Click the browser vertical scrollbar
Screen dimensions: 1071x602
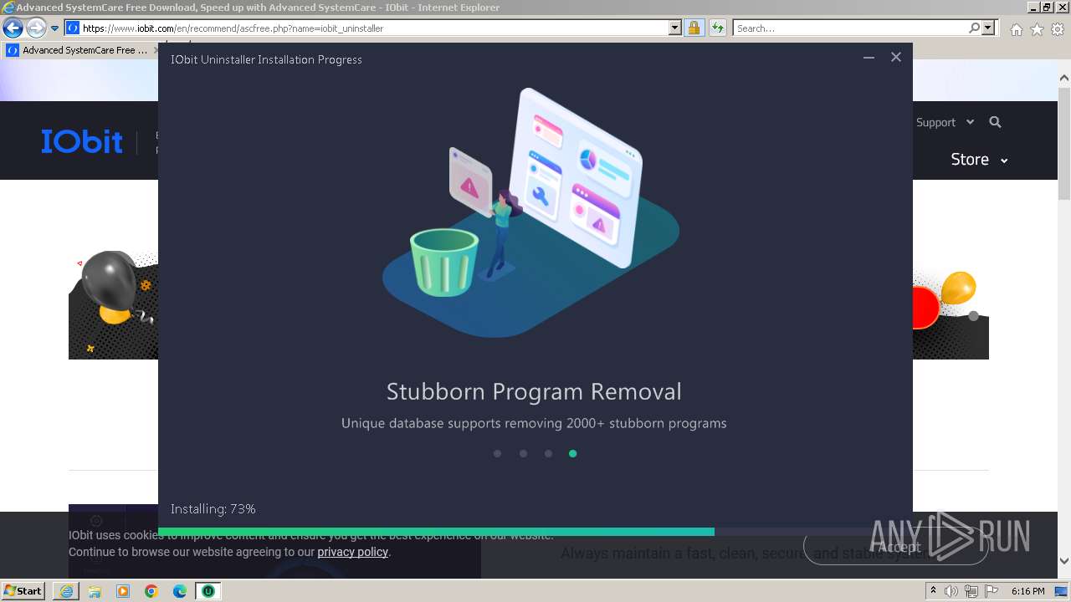pyautogui.click(x=1064, y=142)
